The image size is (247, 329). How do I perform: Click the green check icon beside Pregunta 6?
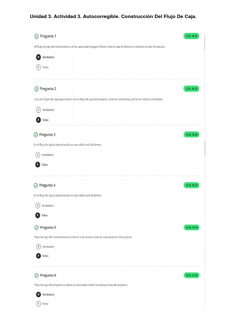coord(36,275)
